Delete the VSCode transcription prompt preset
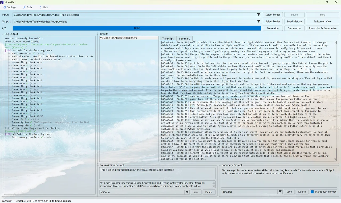Image resolution: width=341 pixels, height=203 pixels. [209, 192]
